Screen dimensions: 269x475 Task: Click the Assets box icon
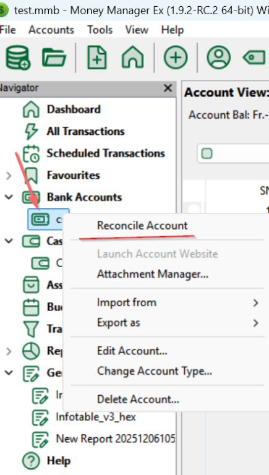point(31,285)
